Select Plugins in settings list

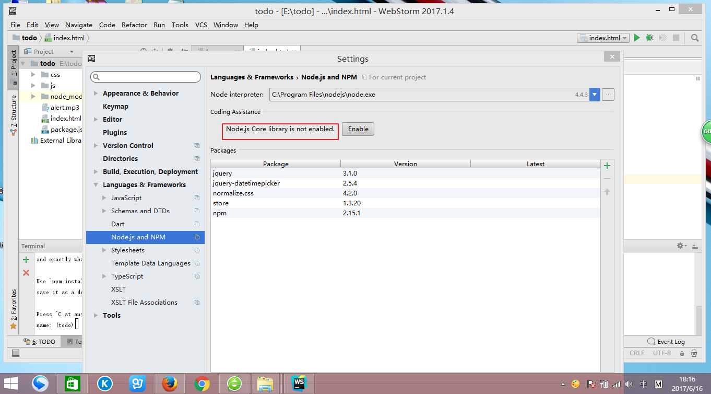point(115,133)
